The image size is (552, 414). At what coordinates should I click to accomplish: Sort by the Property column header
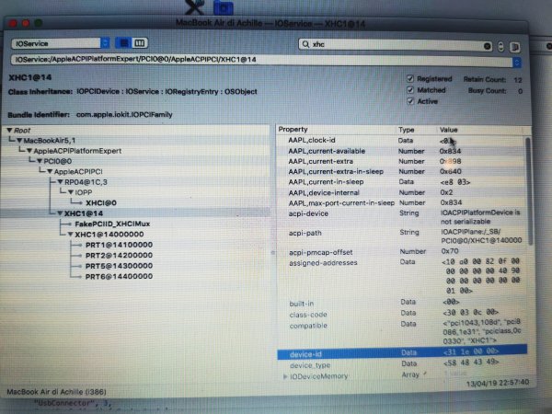click(x=337, y=129)
